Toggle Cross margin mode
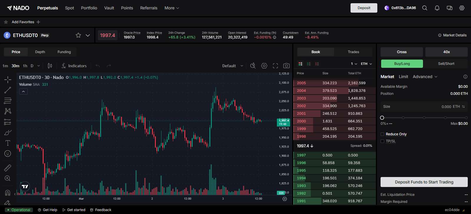 coord(402,52)
